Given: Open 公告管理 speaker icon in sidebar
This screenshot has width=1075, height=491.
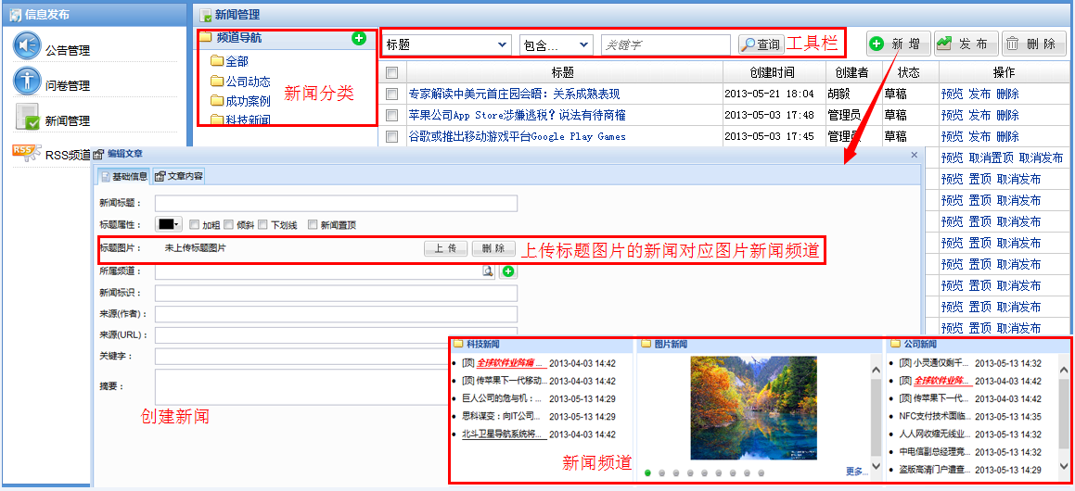Looking at the screenshot, I should (27, 46).
